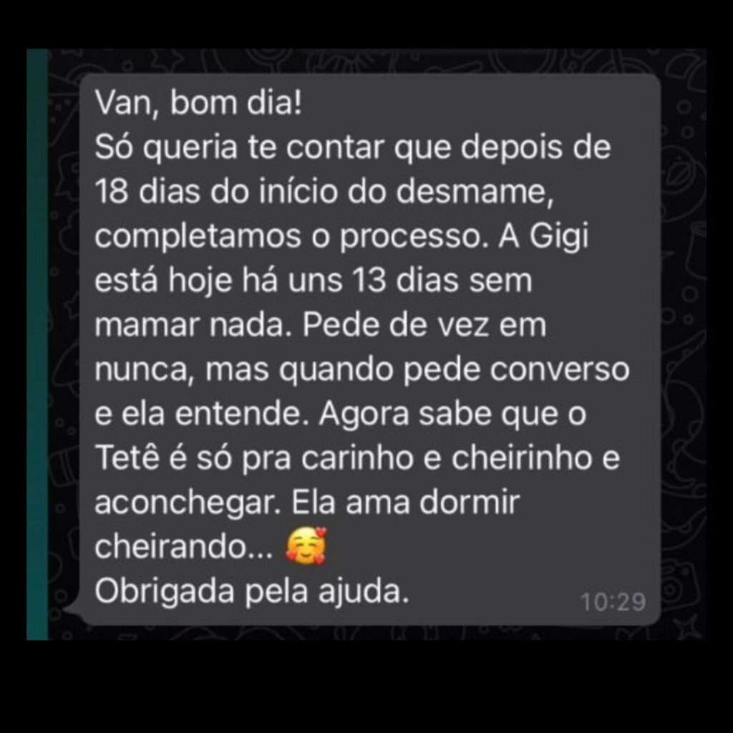
Task: Click the text "18 dias" in the message
Action: pyautogui.click(x=147, y=192)
